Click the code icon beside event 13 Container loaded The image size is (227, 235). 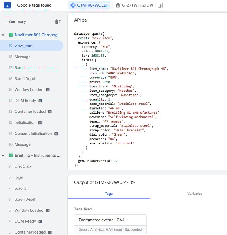coord(50,112)
